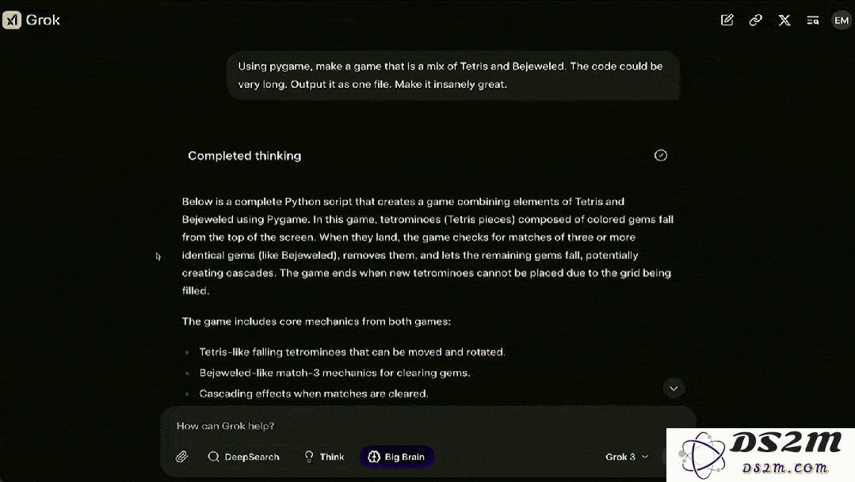Open chat history search icon
The height and width of the screenshot is (482, 855).
point(812,20)
